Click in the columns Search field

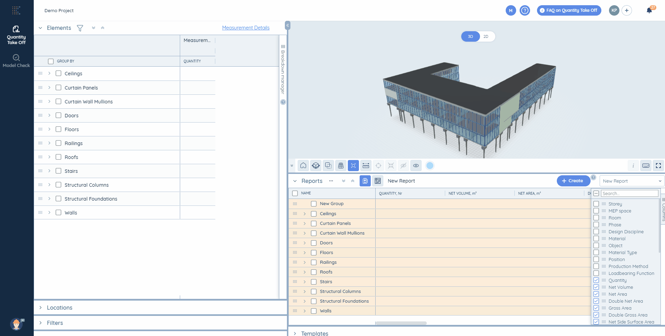pos(630,193)
